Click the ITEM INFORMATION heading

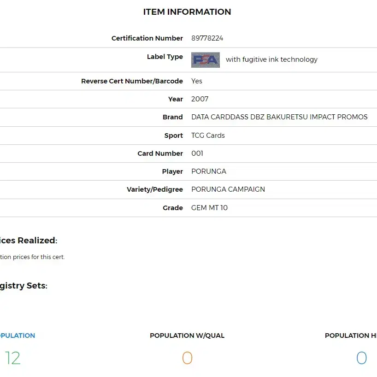187,12
